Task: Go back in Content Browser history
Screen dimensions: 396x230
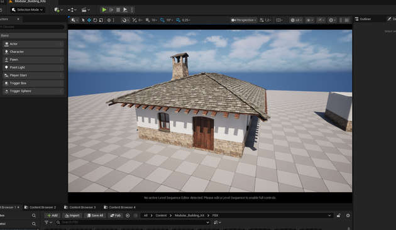Action: 128,216
